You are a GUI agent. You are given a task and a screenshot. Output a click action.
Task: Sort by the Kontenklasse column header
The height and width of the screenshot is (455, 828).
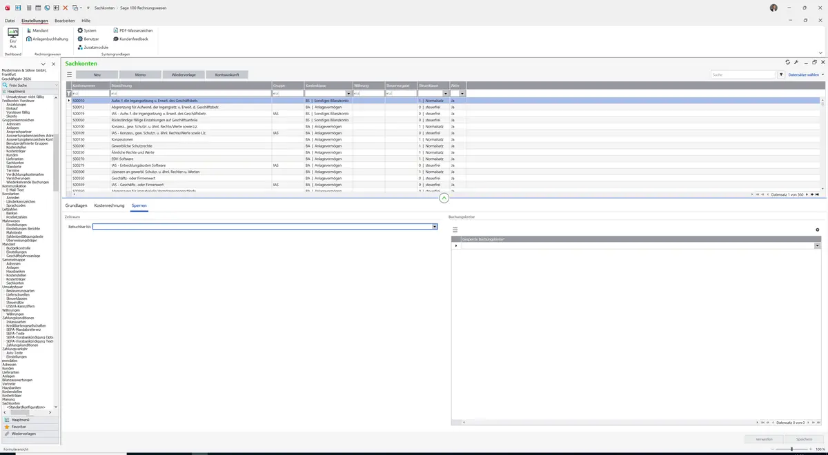click(x=328, y=85)
